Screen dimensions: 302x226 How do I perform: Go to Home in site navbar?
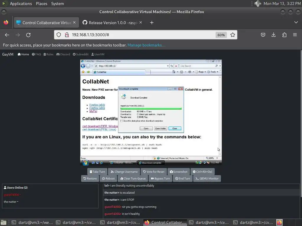point(23,54)
